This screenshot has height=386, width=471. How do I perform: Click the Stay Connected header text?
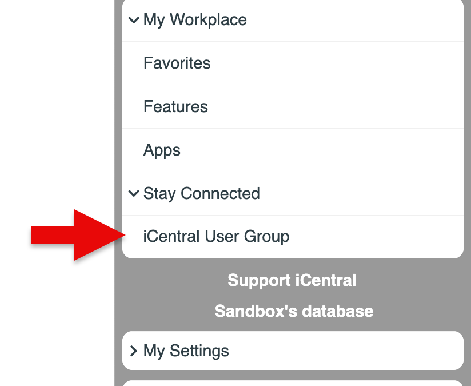(201, 194)
